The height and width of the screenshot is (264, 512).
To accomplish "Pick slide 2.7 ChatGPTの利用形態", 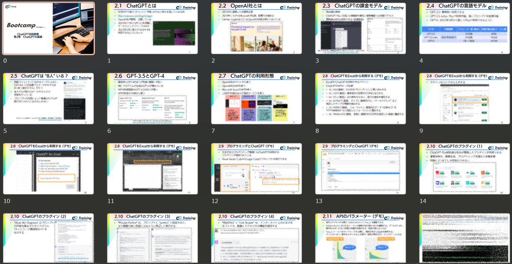I will click(256, 99).
